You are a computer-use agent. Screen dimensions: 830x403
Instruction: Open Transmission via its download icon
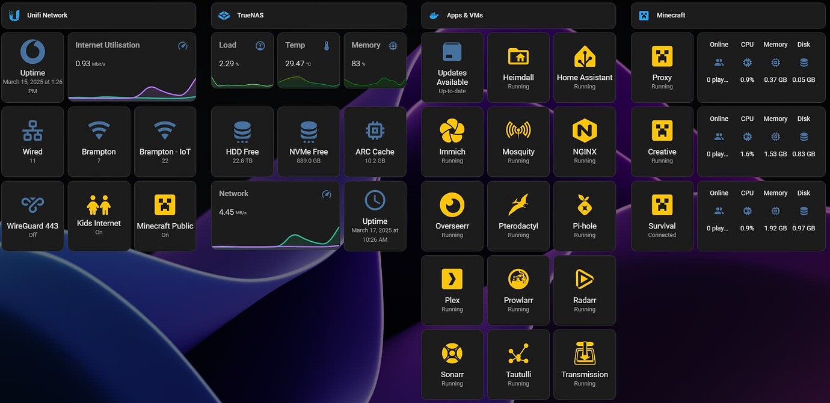584,355
